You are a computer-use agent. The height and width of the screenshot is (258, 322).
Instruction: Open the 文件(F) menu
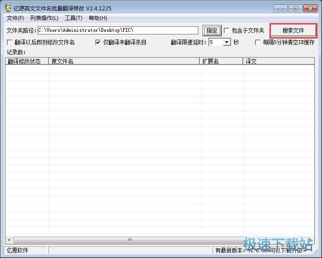pyautogui.click(x=15, y=18)
